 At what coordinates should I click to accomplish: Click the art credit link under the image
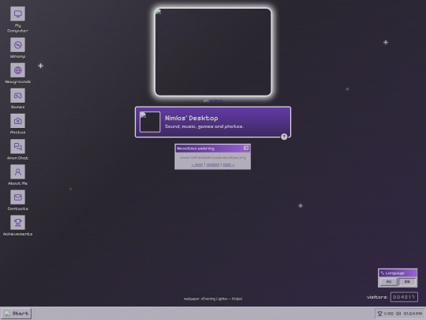click(216, 100)
